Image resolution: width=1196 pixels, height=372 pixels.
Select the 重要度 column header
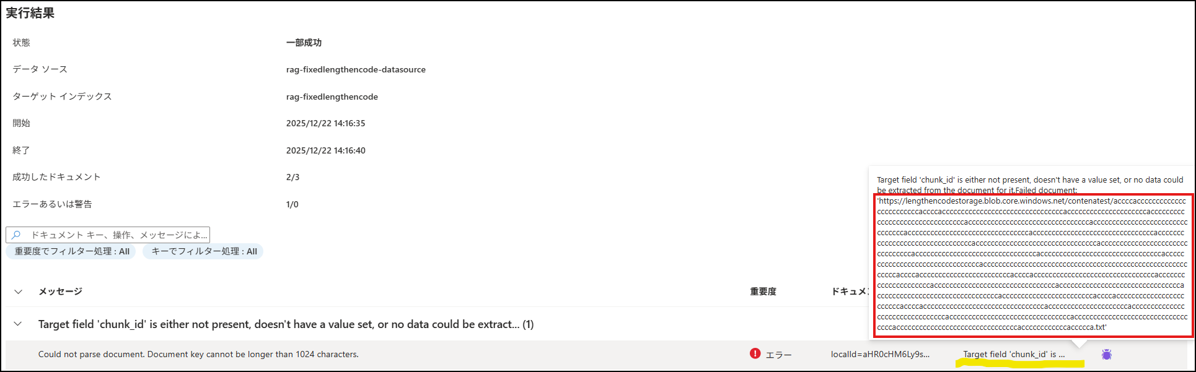(764, 291)
